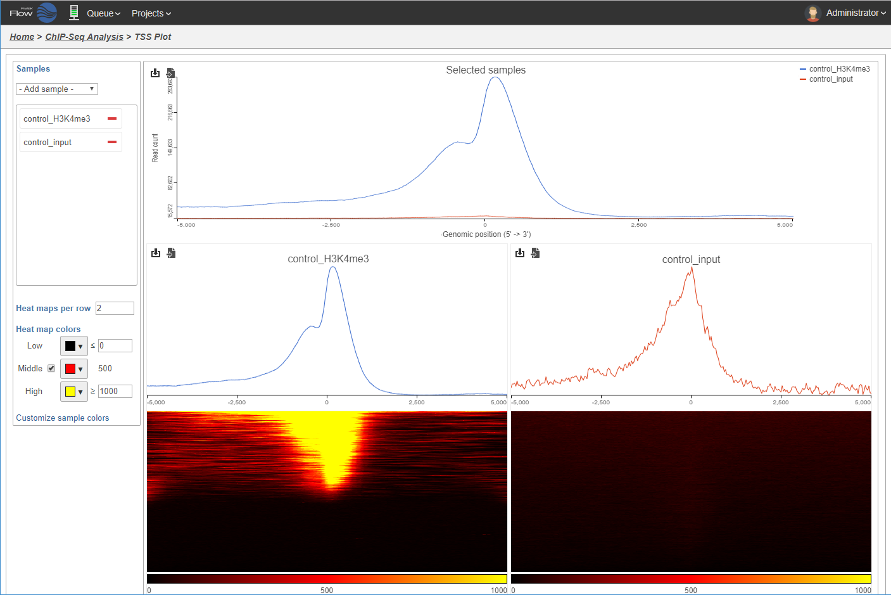Select the control_H3K4me3 sample row

(70, 118)
